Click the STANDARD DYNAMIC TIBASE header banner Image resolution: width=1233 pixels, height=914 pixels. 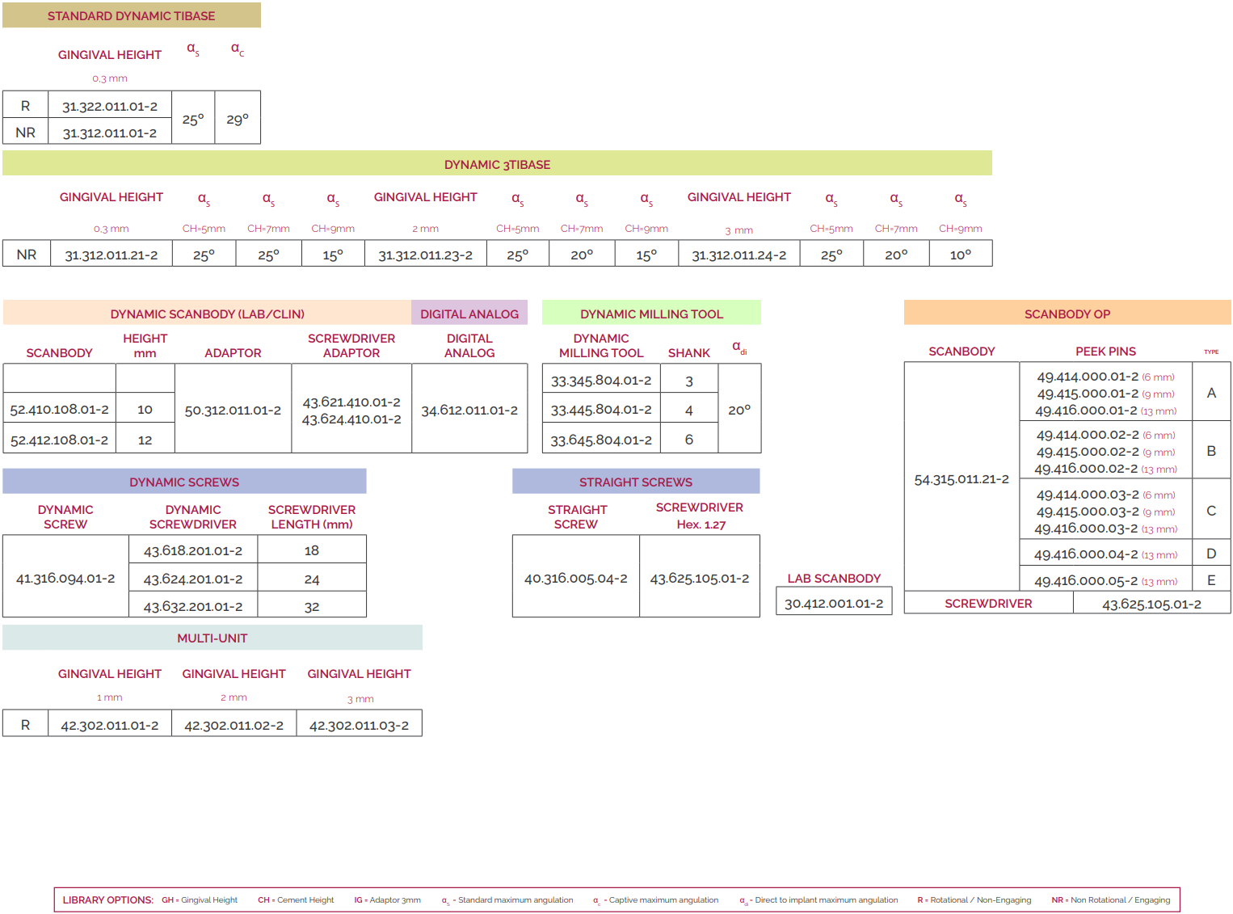[131, 16]
